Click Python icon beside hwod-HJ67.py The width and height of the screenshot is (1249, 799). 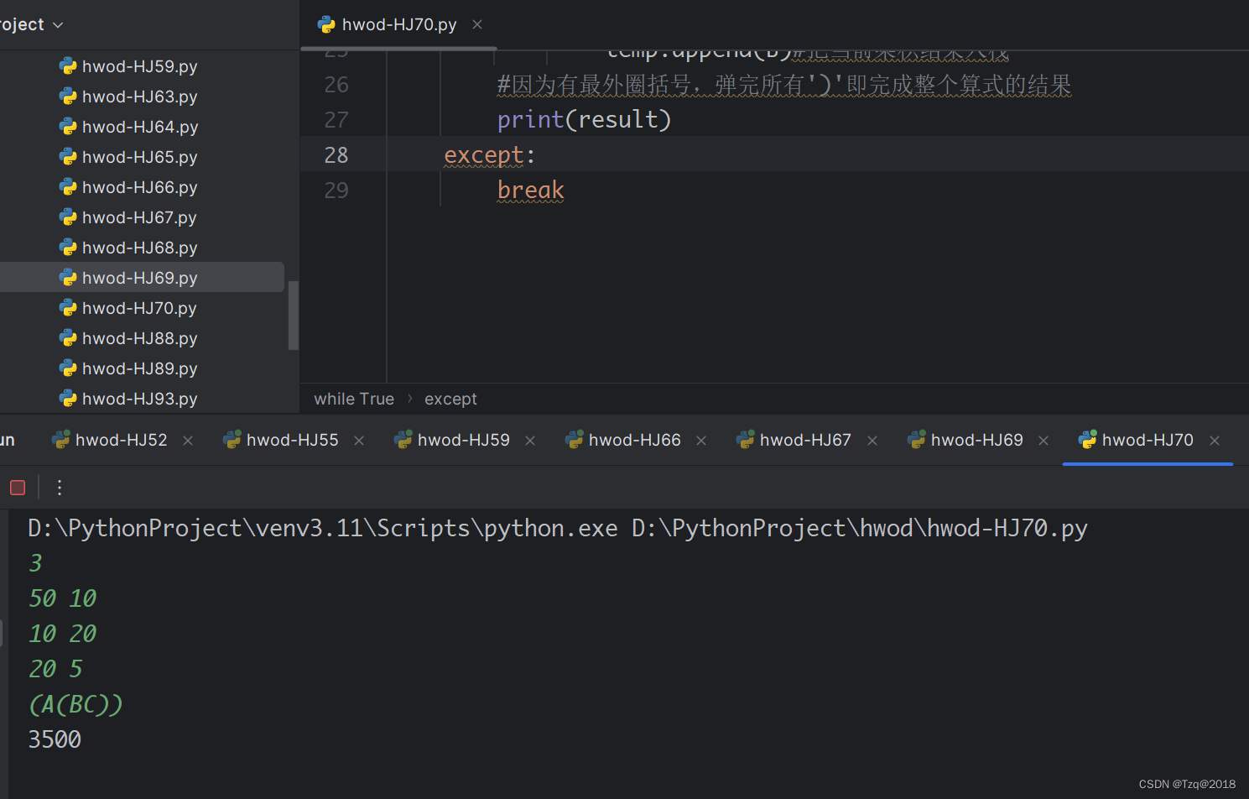coord(68,217)
